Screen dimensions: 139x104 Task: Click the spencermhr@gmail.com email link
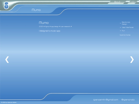click(x=106, y=100)
